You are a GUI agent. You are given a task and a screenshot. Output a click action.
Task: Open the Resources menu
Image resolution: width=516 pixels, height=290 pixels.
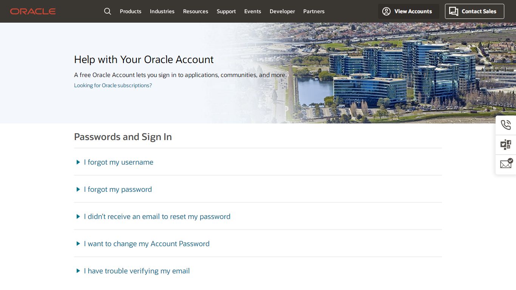tap(196, 11)
